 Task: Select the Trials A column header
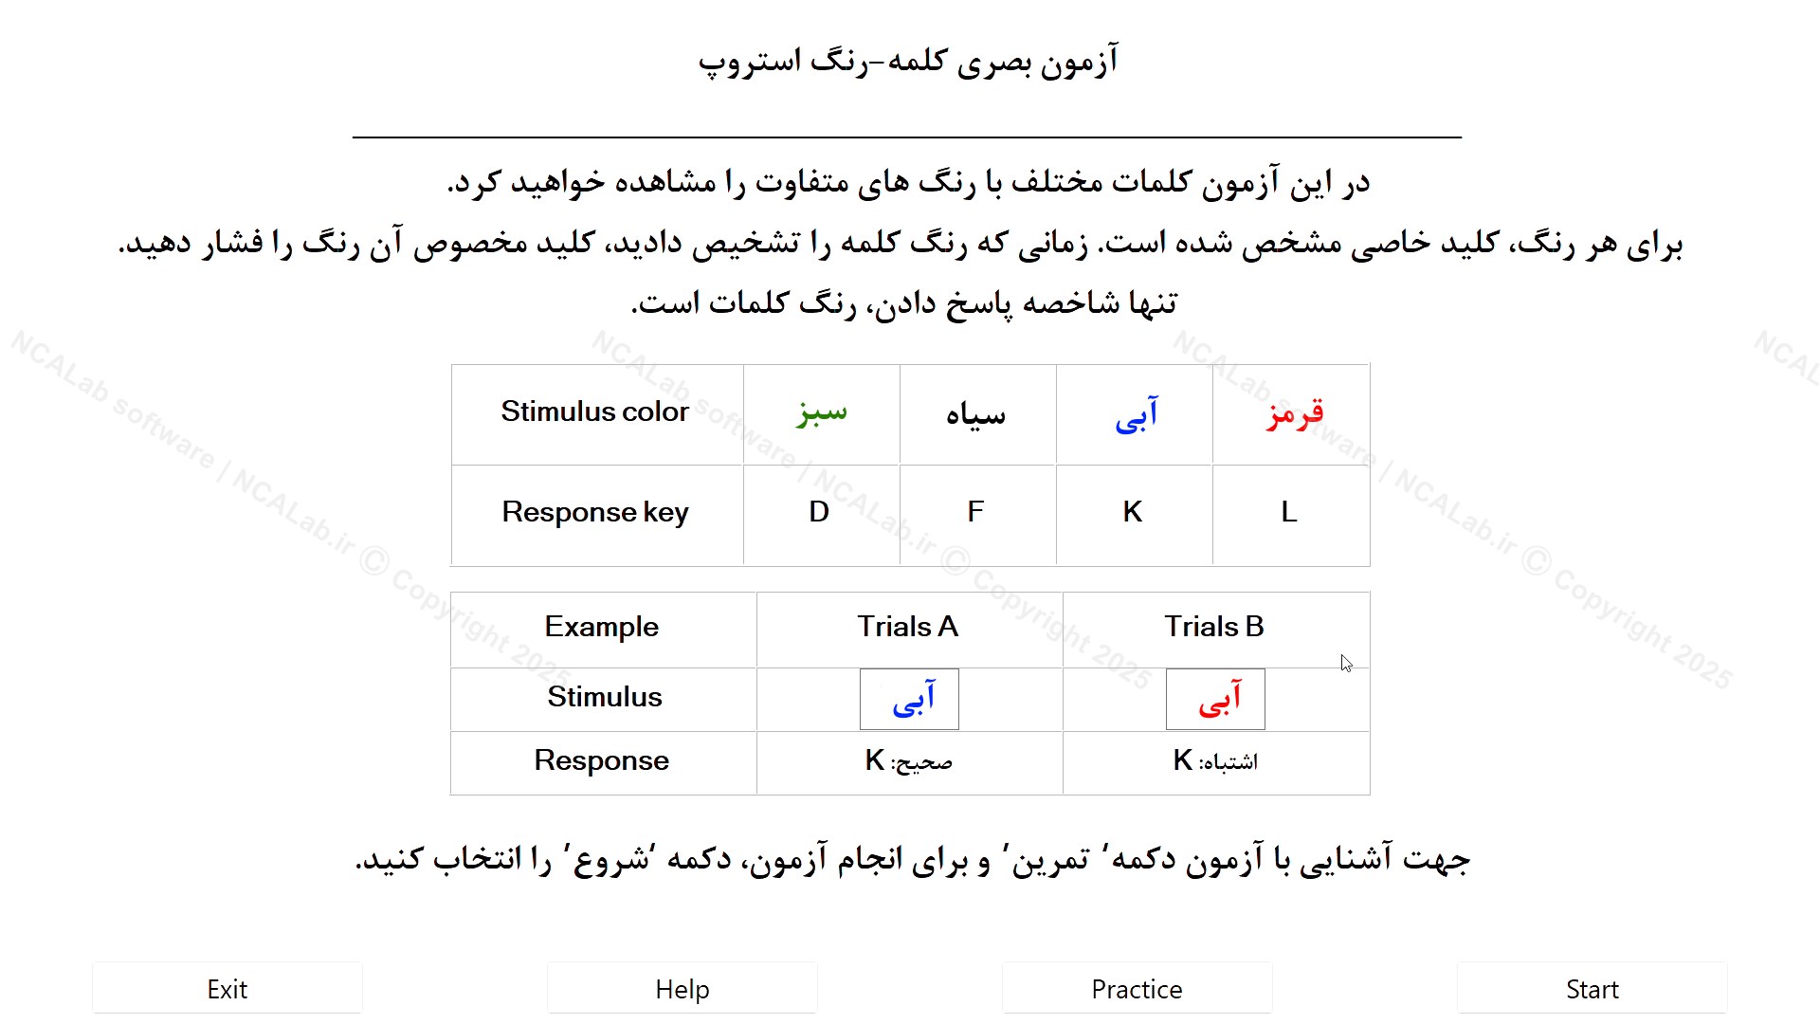click(909, 626)
